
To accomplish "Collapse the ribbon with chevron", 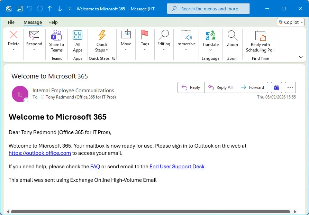I will (300, 57).
